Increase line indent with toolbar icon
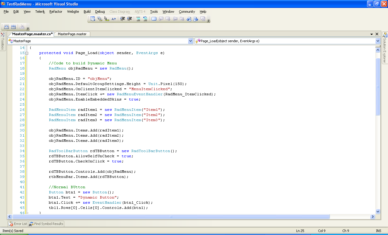Screen dimensions: 388x235 (x=129, y=19)
